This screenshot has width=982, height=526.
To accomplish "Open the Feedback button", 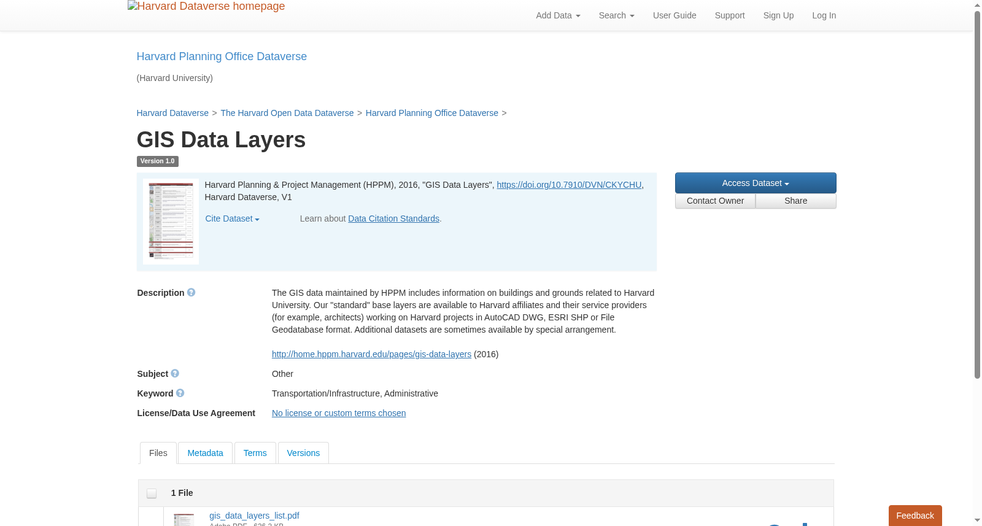I will [915, 516].
